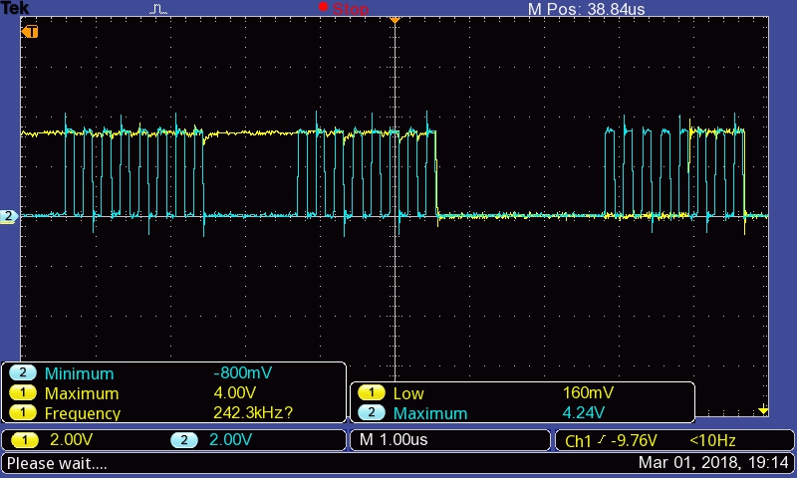Click the rising edge trigger slope icon
797x478 pixels.
click(602, 440)
